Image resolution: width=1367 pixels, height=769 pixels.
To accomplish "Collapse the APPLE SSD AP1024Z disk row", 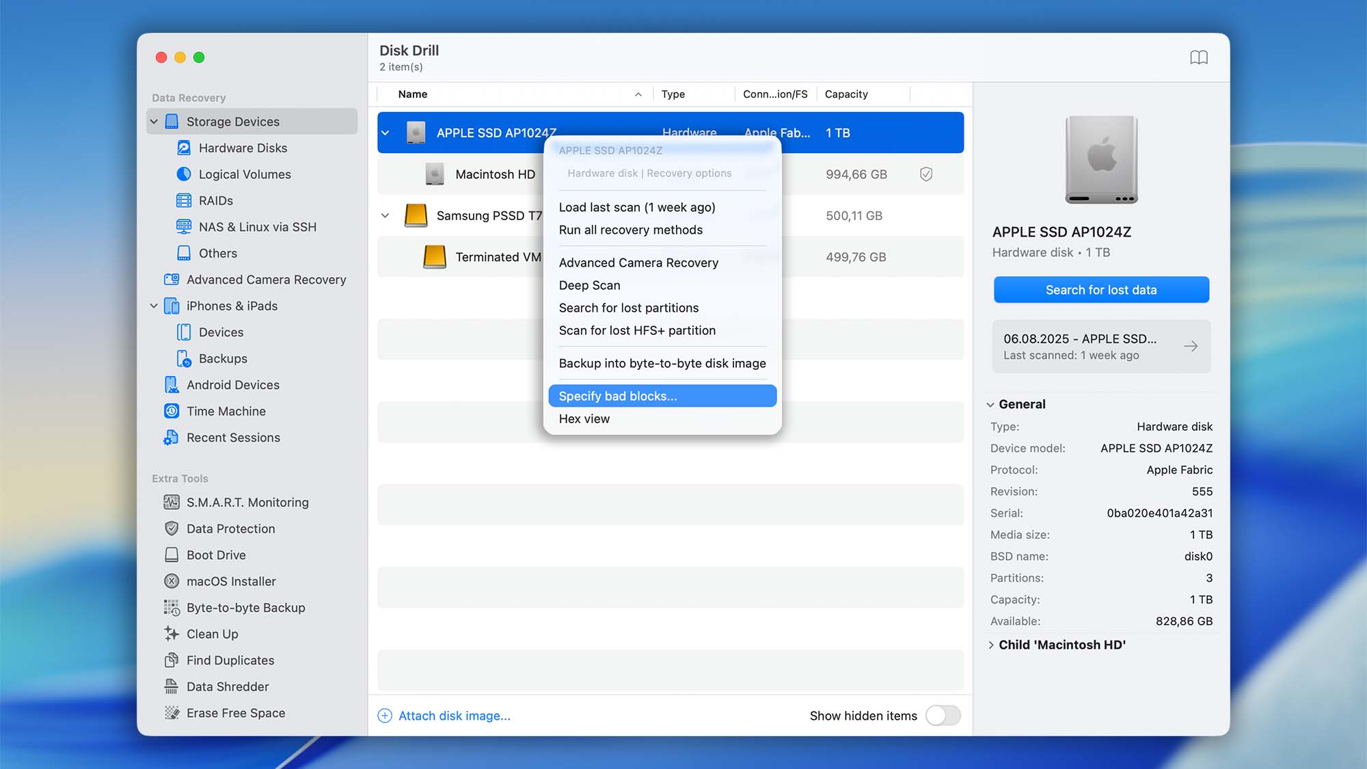I will tap(385, 133).
